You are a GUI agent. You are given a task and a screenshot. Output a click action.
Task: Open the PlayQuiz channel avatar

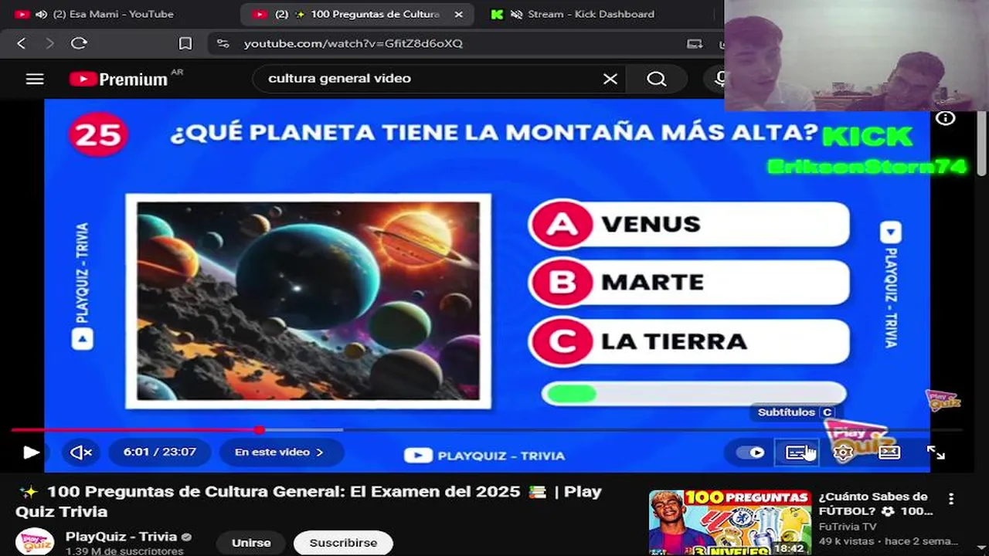(x=35, y=541)
